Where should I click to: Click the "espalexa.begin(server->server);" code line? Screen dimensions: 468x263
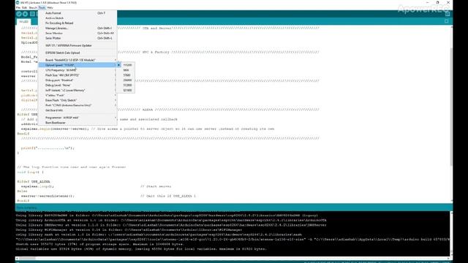point(55,129)
